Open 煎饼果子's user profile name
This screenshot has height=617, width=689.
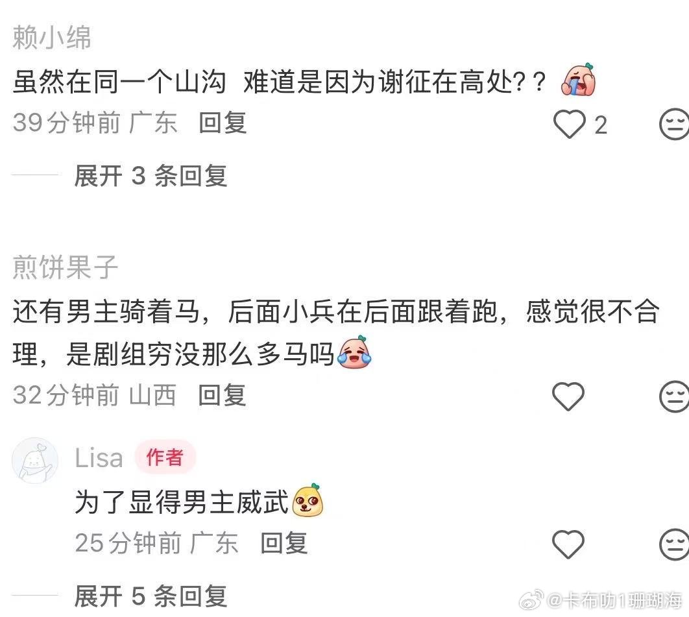pos(65,267)
